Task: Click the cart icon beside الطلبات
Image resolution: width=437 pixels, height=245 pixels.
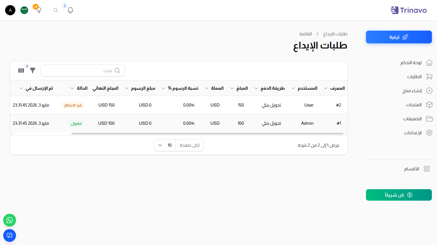Action: point(429,77)
